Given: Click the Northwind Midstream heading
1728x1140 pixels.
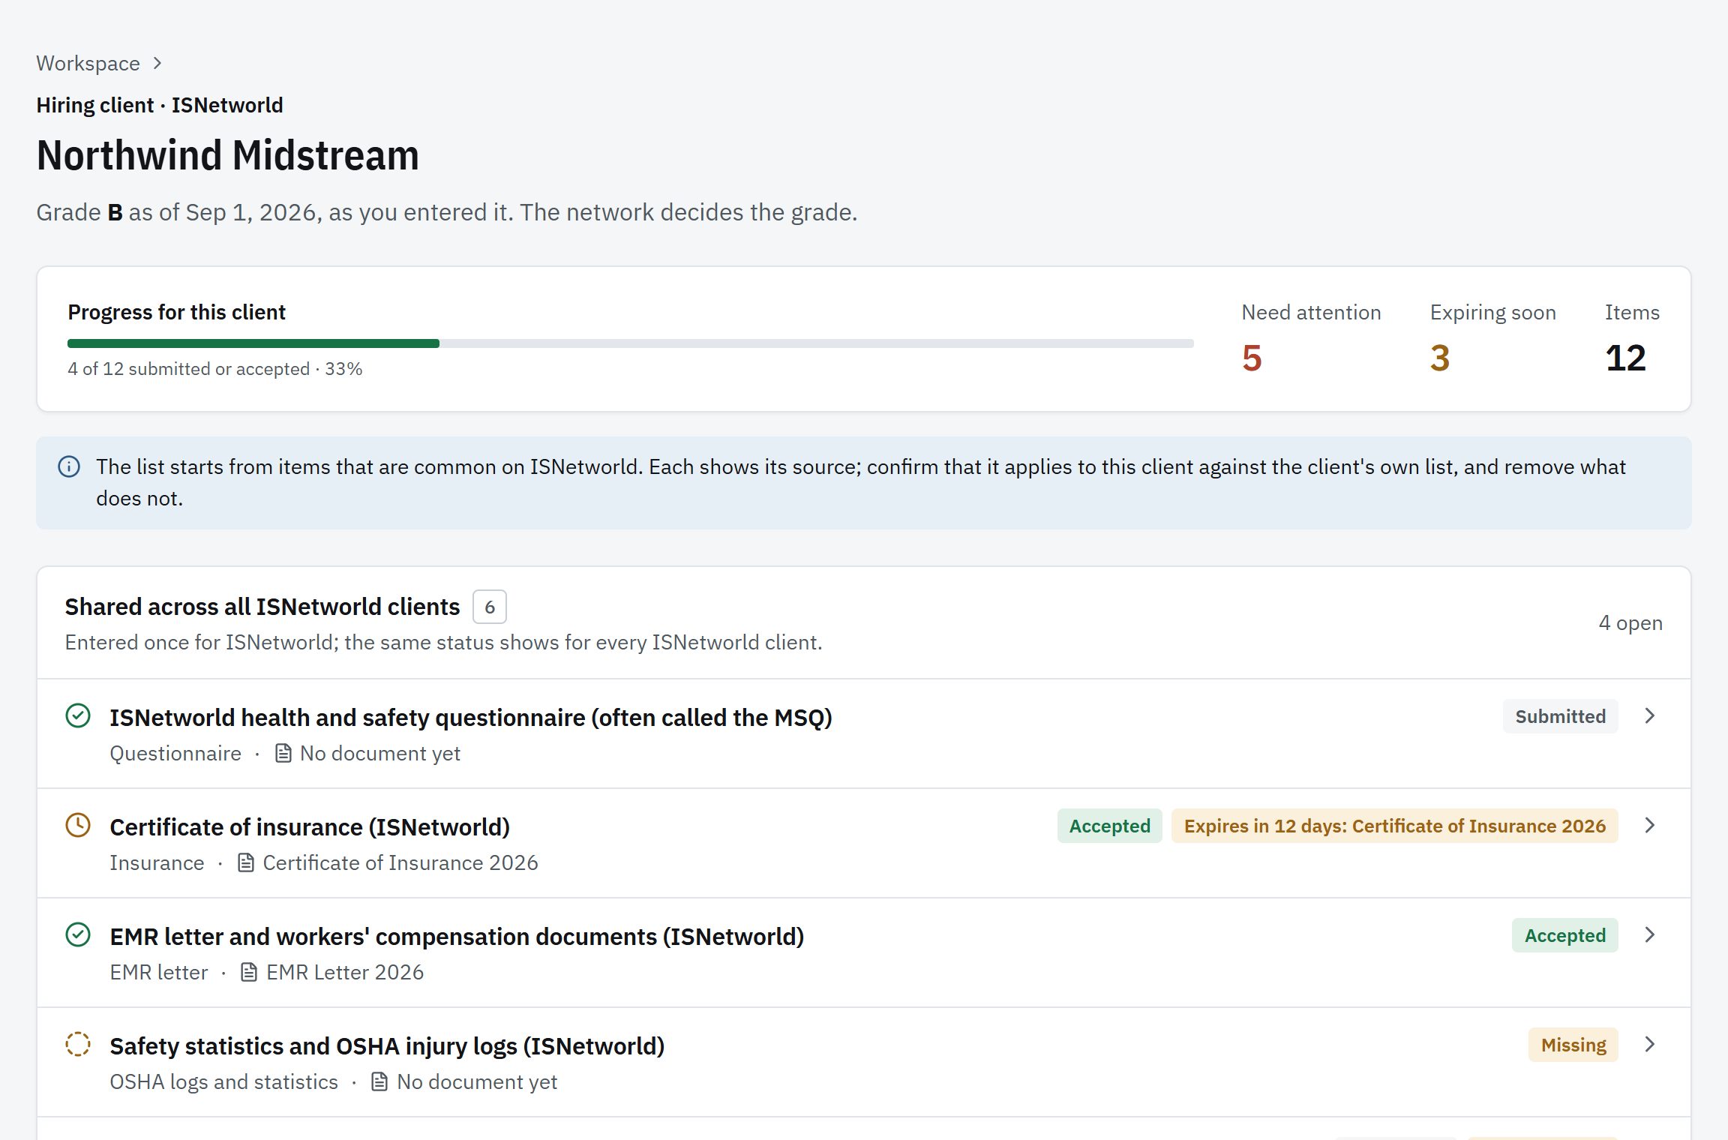Looking at the screenshot, I should pos(227,155).
